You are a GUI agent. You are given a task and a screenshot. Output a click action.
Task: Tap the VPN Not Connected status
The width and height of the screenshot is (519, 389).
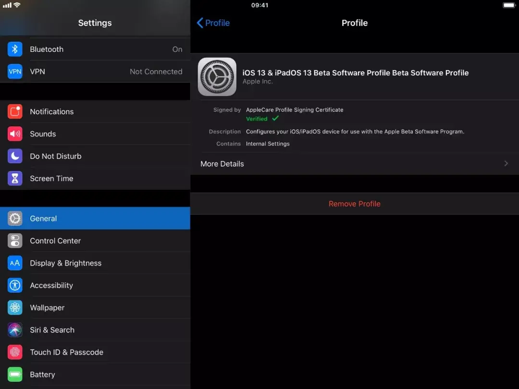[x=156, y=72]
